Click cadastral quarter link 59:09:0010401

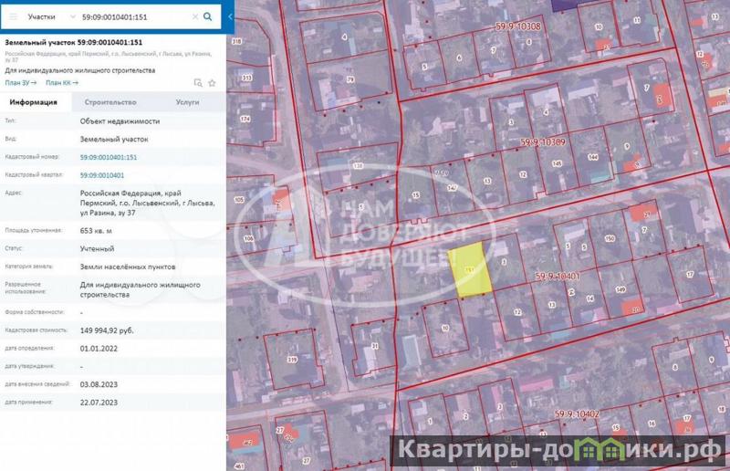[102, 174]
